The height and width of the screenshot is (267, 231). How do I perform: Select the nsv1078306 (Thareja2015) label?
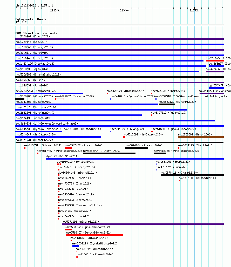pyautogui.click(x=34, y=47)
